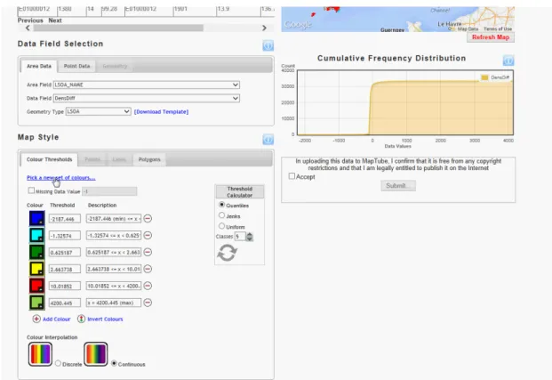552x380 pixels.
Task: Open the blue colour swatch
Action: [36, 218]
